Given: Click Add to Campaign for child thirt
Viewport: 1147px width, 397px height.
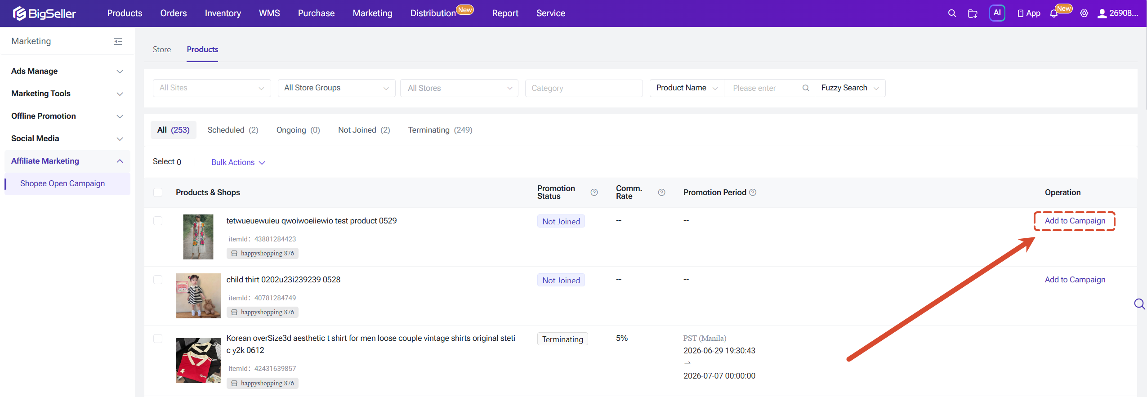Looking at the screenshot, I should point(1075,280).
